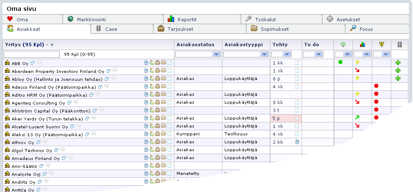Sort by the broadcast signal column header icon
413x192 pixels.
coord(343,45)
